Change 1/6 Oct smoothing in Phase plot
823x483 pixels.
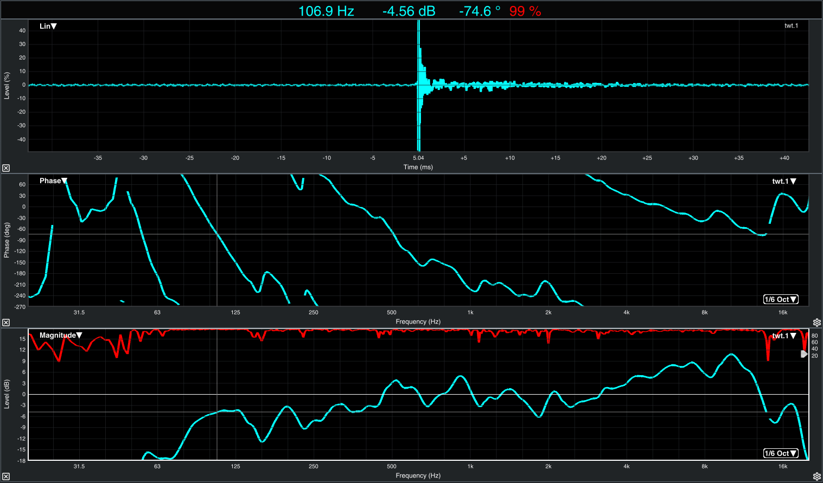[781, 299]
